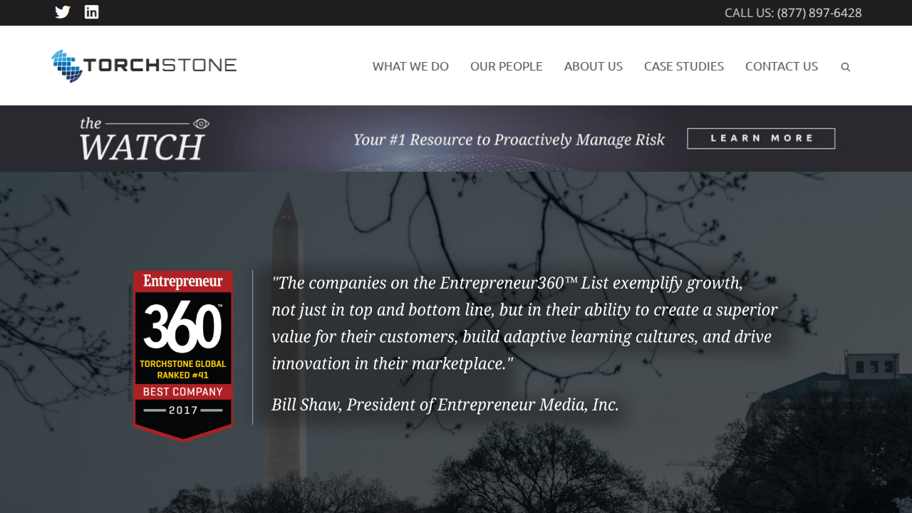
Task: Click the TorchStone grid emblem
Action: point(67,66)
